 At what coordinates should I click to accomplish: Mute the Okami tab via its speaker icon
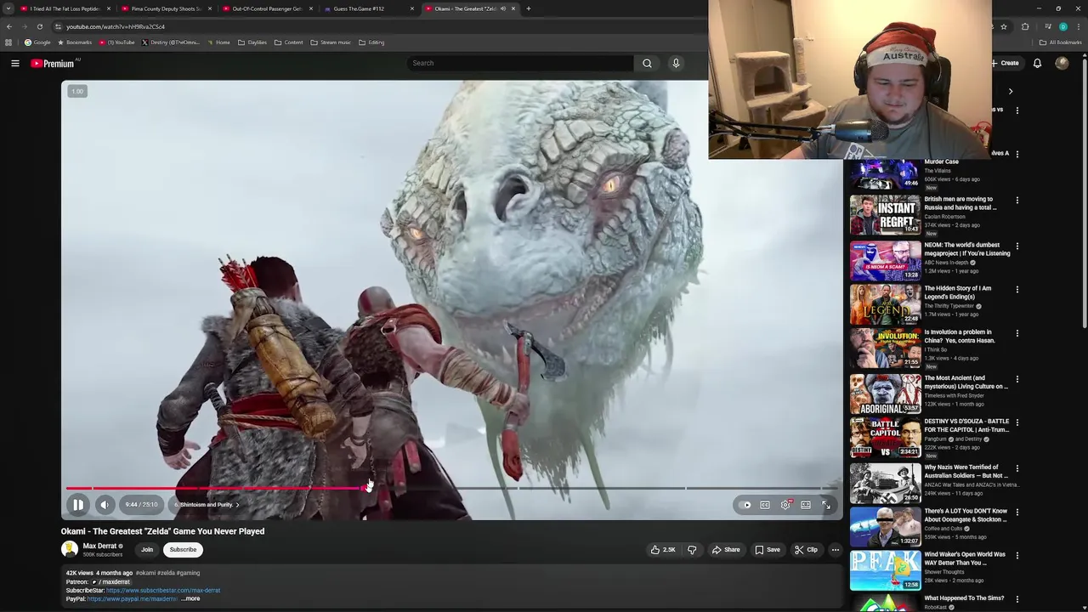(x=503, y=8)
